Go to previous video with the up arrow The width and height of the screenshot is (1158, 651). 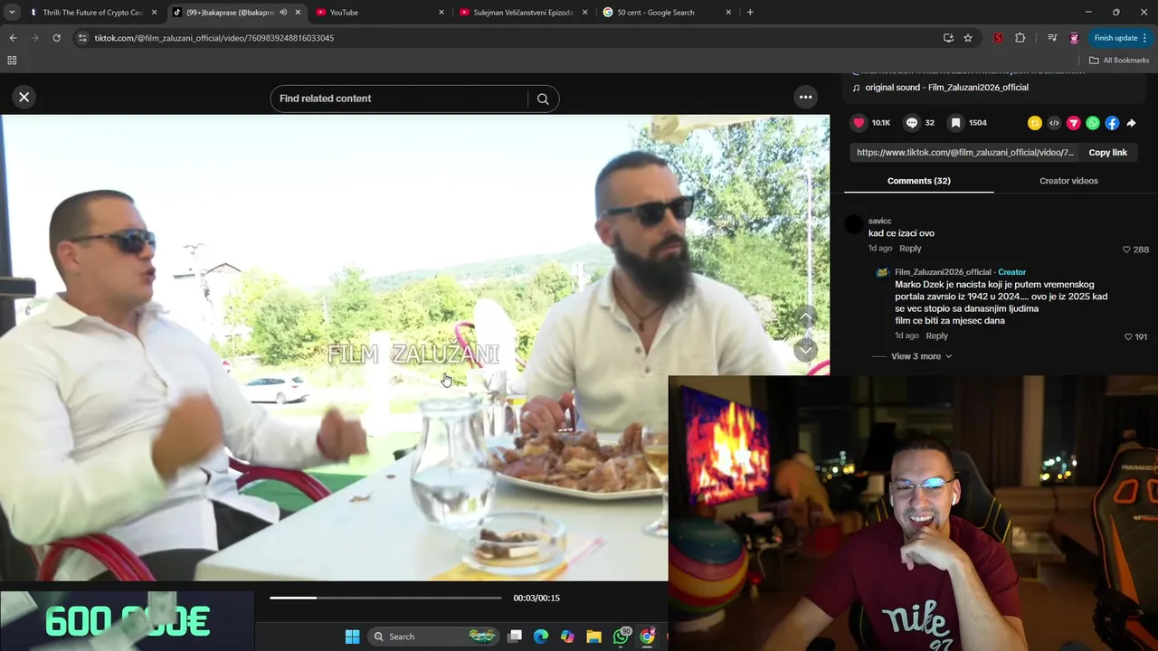805,316
